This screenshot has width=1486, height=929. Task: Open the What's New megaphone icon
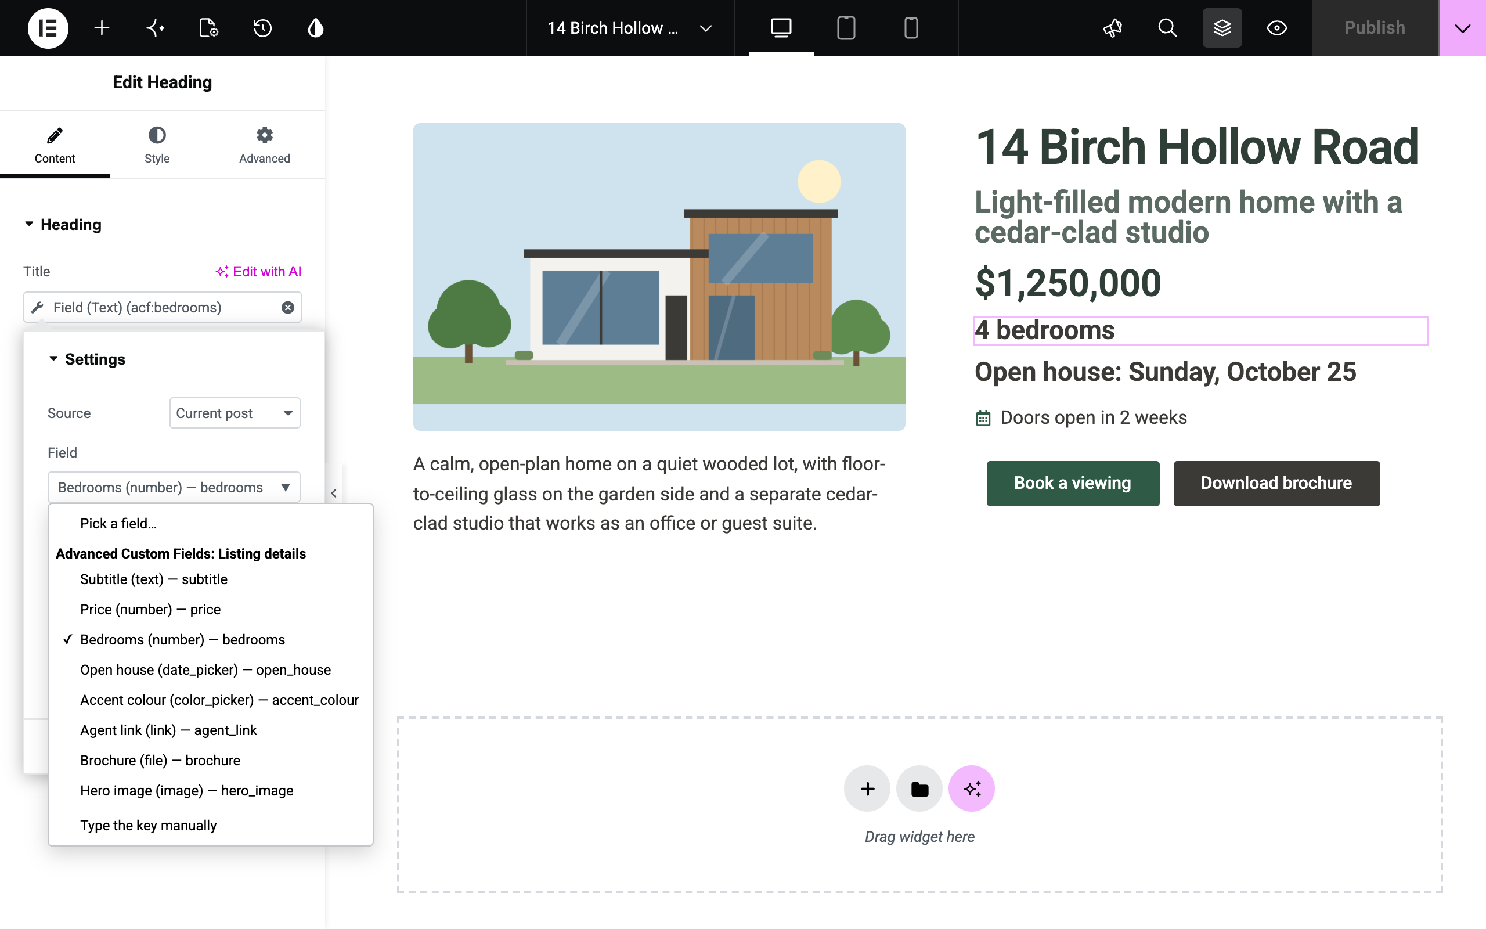[1113, 28]
